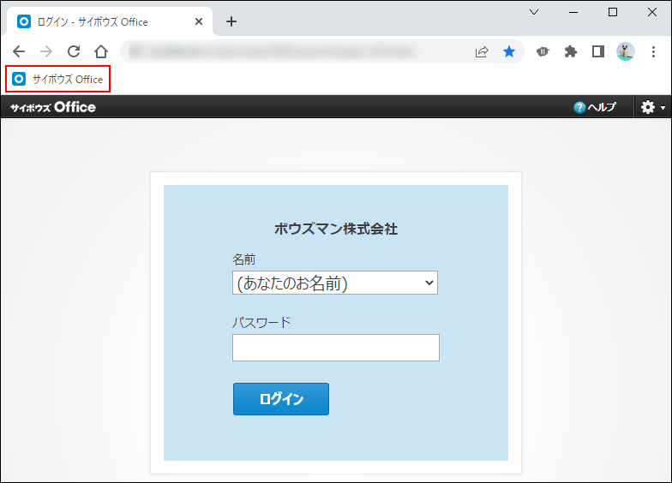
Task: Go back with the browser back arrow
Action: (19, 51)
